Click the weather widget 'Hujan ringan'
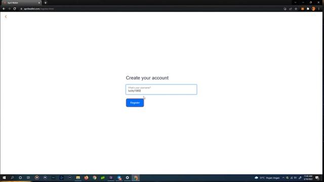The width and height of the screenshot is (324, 182). (267, 178)
